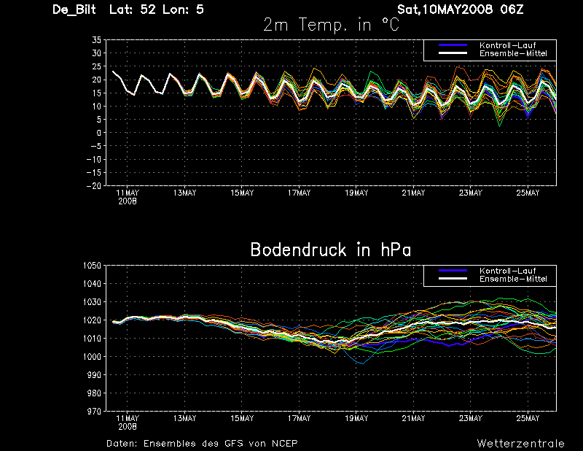Click the 17MAY tick on temperature axis
The height and width of the screenshot is (451, 583).
pyautogui.click(x=299, y=193)
